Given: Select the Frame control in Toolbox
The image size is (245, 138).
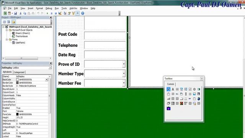Looking at the screenshot, I should [x=168, y=94].
